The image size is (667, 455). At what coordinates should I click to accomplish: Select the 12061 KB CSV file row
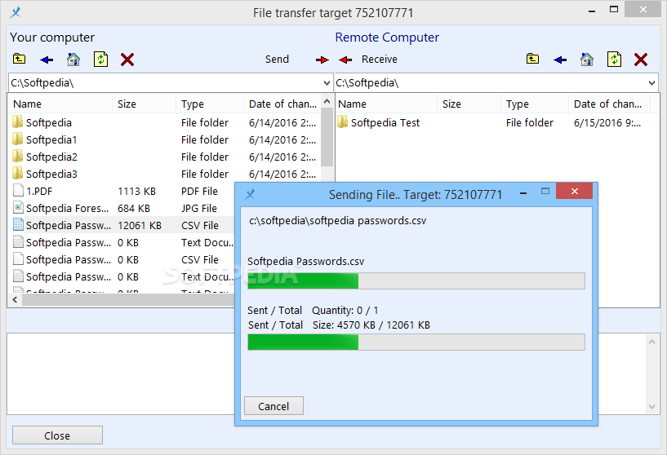click(x=122, y=225)
